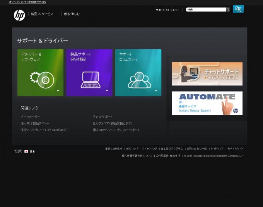Image resolution: width=263 pixels, height=207 pixels.
Task: Click the world map region icon
Action: click(18, 151)
